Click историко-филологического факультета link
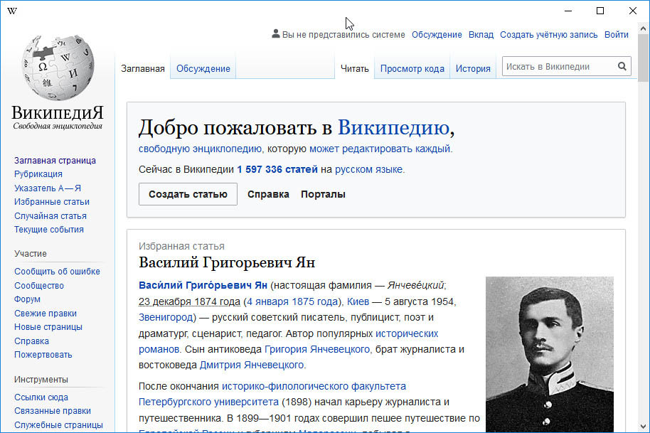Image resolution: width=650 pixels, height=433 pixels. [314, 386]
